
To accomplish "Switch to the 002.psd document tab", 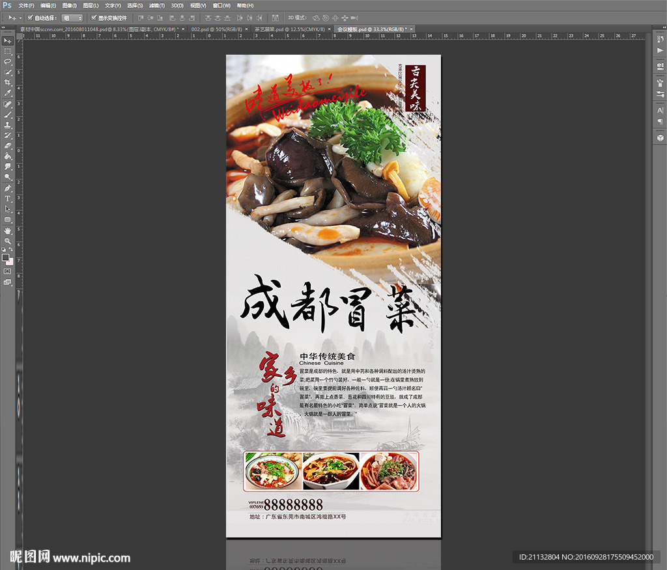I will (216, 29).
